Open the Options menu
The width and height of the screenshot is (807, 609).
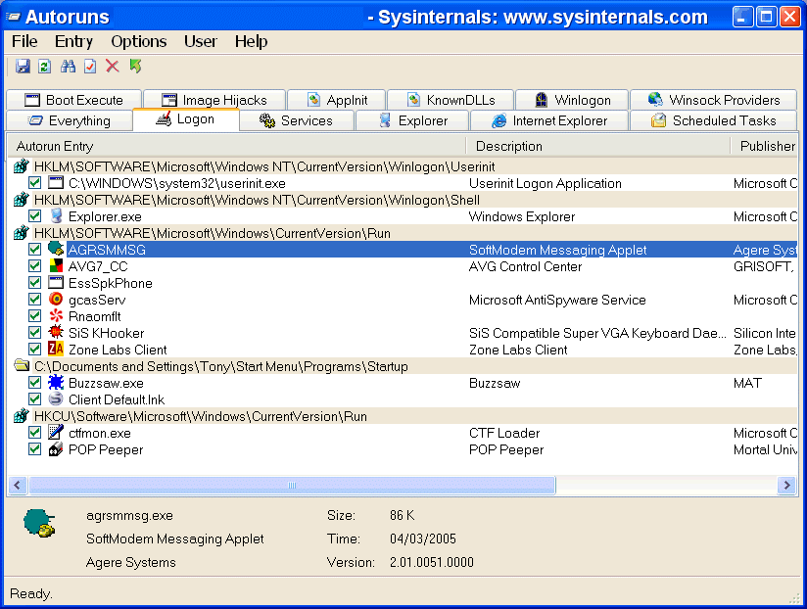coord(139,41)
